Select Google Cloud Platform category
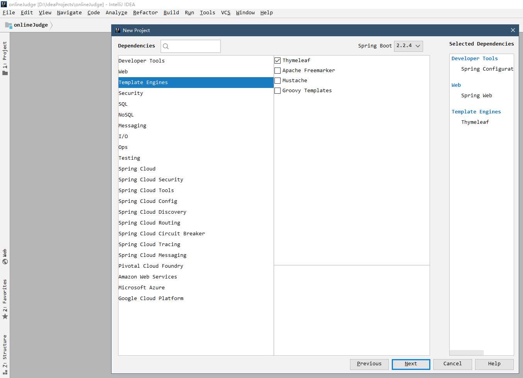This screenshot has height=378, width=523. (196, 299)
